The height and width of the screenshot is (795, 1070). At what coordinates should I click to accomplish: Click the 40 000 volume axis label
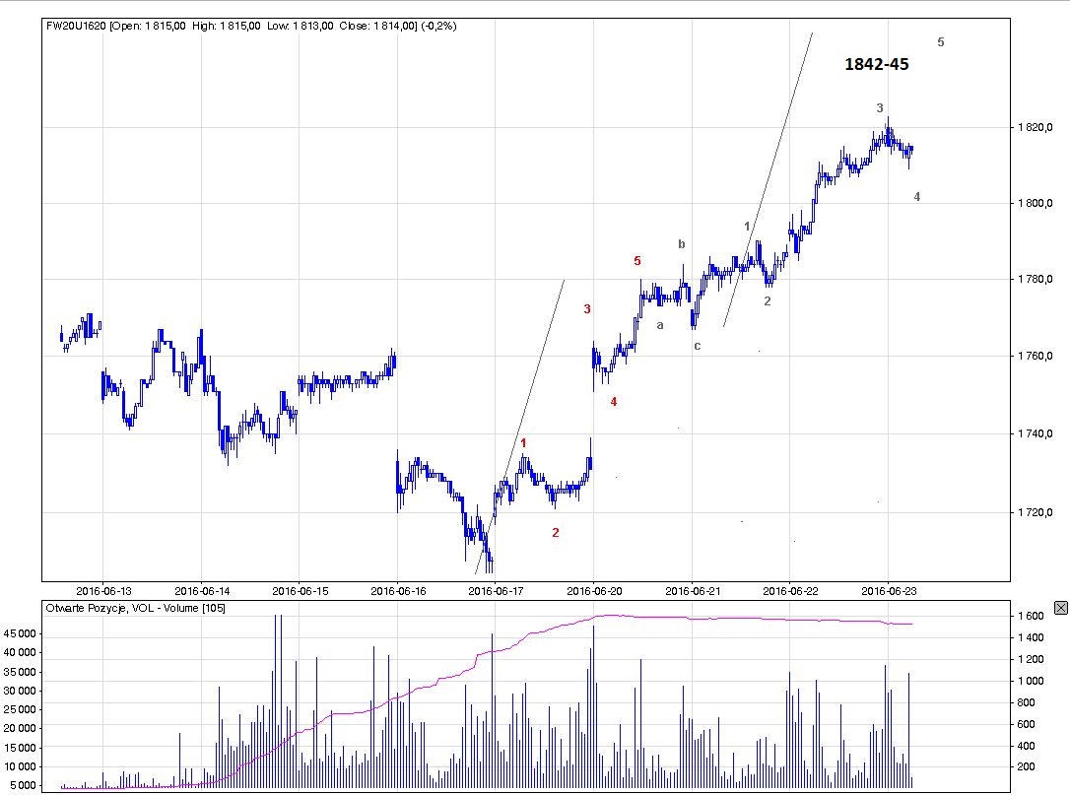click(20, 652)
